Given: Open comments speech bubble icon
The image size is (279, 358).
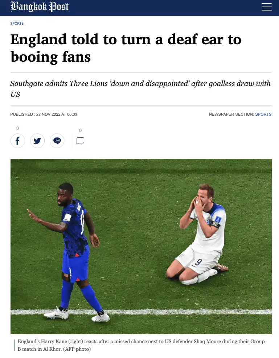Looking at the screenshot, I should coord(81,141).
